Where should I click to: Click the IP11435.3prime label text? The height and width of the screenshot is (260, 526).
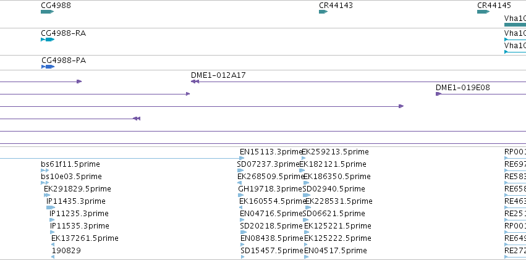click(x=76, y=201)
